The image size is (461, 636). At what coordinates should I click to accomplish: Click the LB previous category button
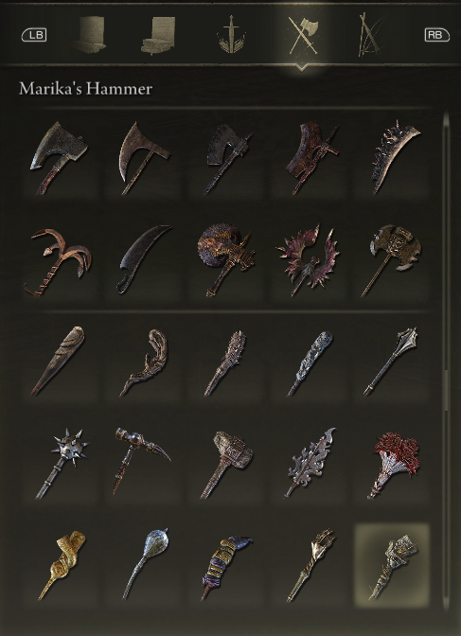[34, 35]
